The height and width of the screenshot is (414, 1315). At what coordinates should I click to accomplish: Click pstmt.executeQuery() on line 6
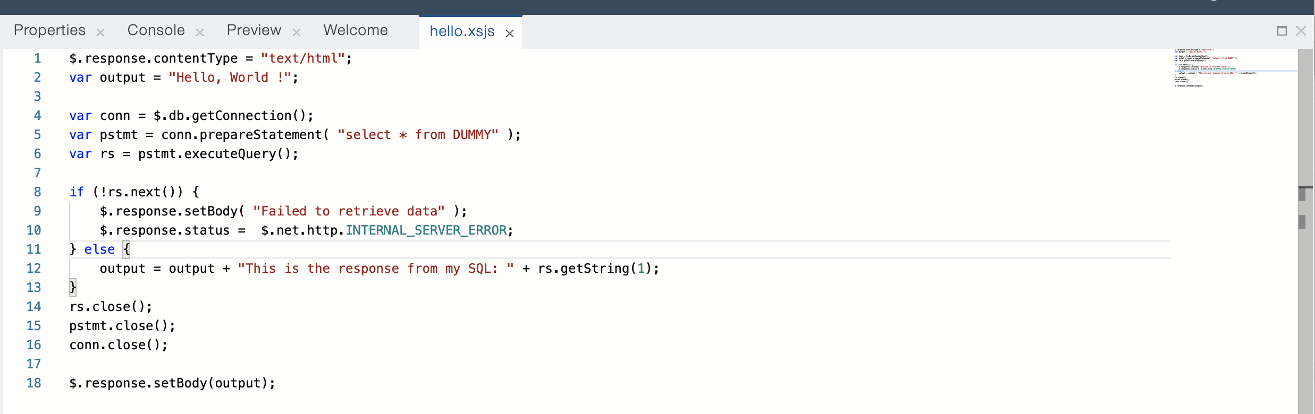click(215, 154)
